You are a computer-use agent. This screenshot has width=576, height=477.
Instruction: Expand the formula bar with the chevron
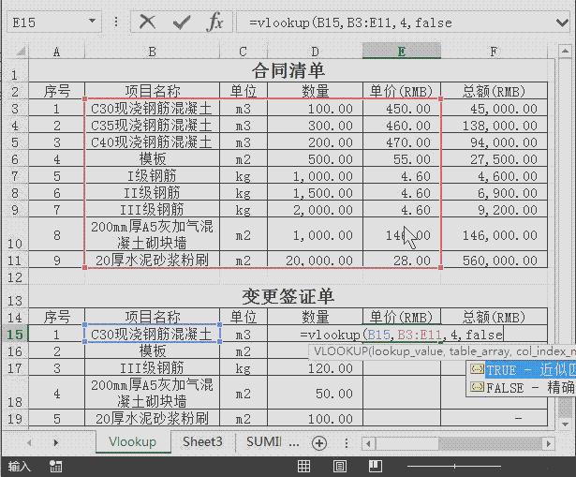pyautogui.click(x=562, y=22)
